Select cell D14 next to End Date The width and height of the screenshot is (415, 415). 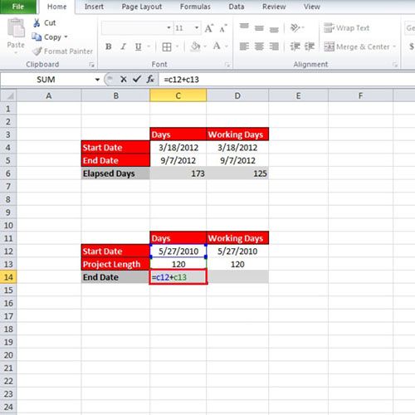click(237, 277)
